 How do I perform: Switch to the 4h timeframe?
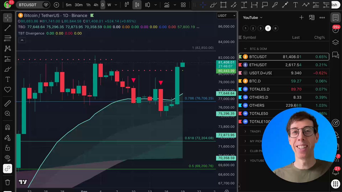tap(96, 5)
